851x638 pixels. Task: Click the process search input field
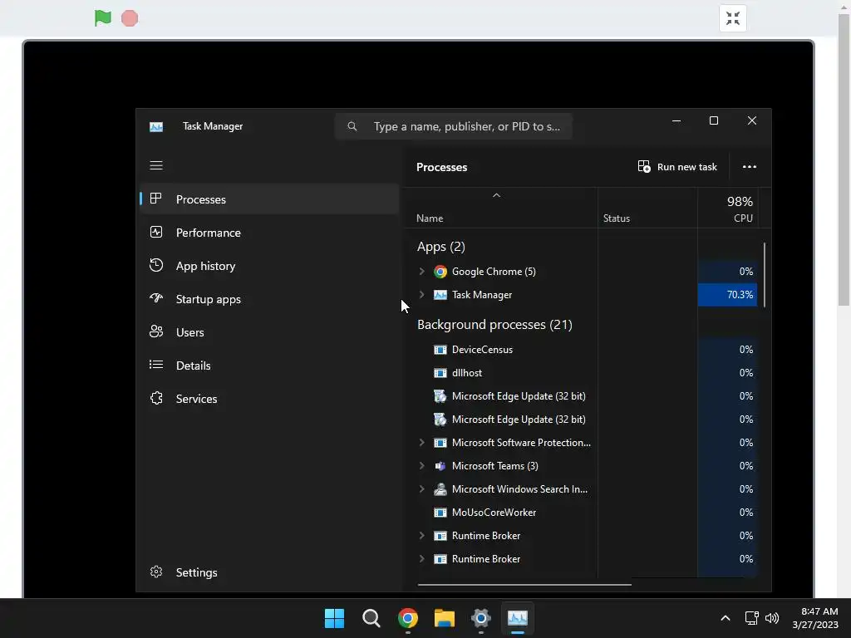(454, 126)
